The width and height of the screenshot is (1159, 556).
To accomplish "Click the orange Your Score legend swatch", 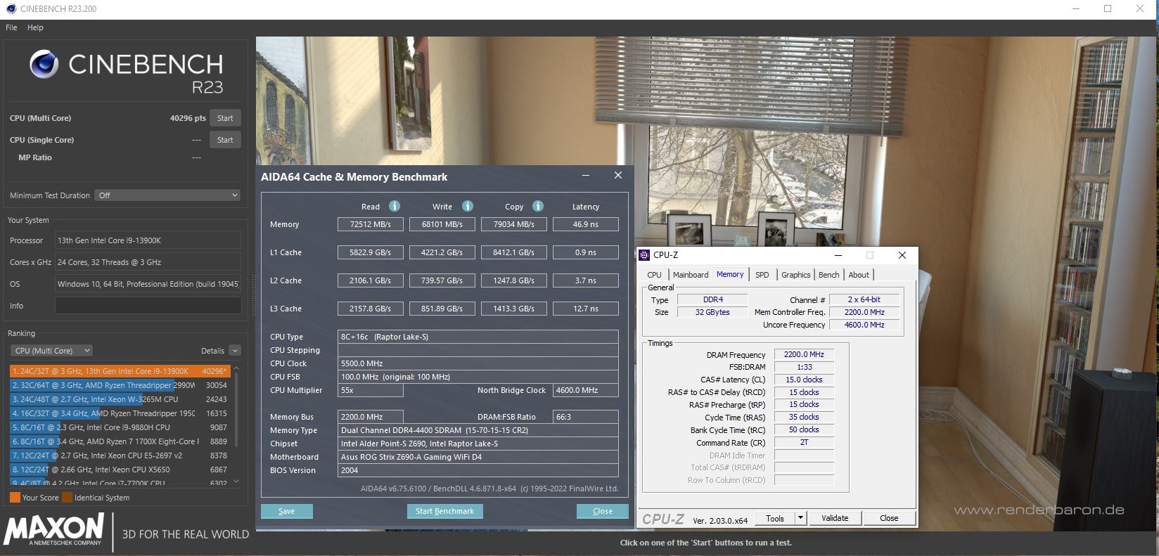I will coord(15,498).
